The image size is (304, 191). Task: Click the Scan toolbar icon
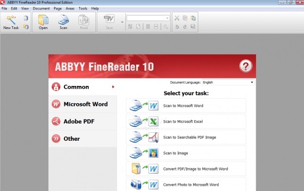[x=63, y=20]
